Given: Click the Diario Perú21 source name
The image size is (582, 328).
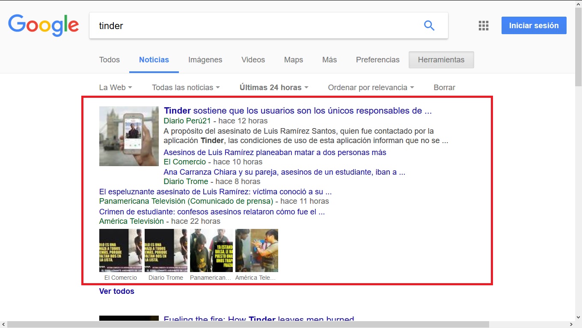Looking at the screenshot, I should coord(187,121).
